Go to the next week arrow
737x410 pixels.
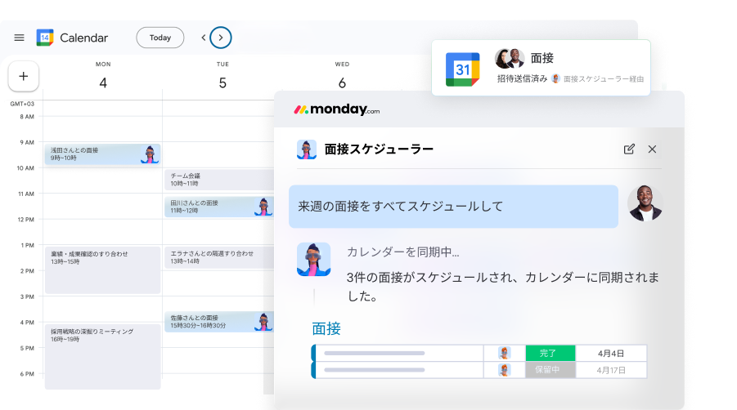(x=220, y=38)
